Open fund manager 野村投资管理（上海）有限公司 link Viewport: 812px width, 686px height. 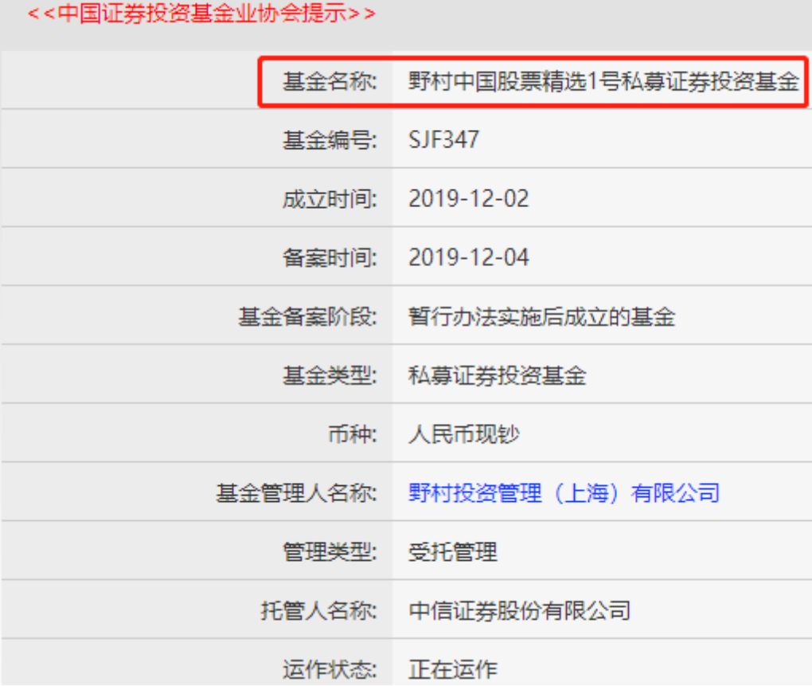564,492
